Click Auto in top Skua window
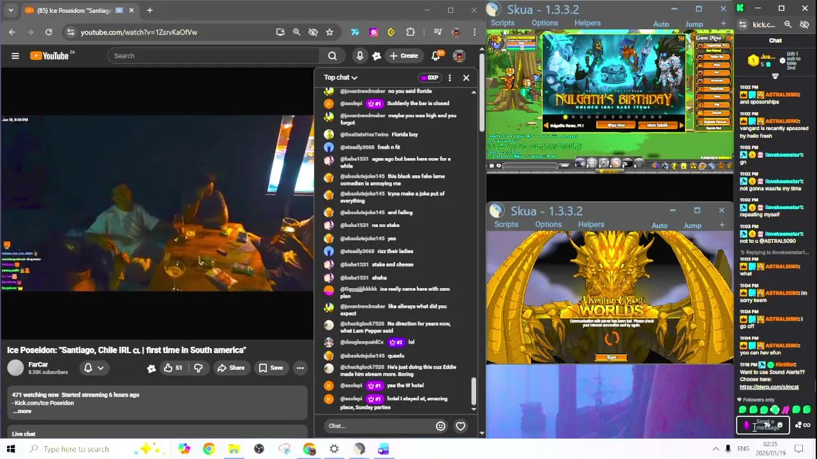 point(661,24)
